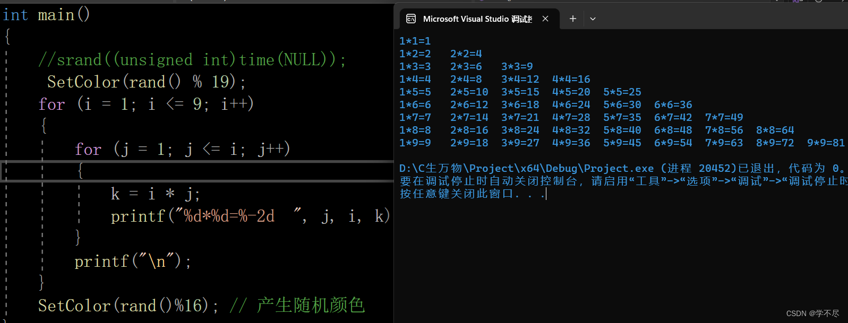
Task: Click '7*7=49' in the console output
Action: coord(724,117)
